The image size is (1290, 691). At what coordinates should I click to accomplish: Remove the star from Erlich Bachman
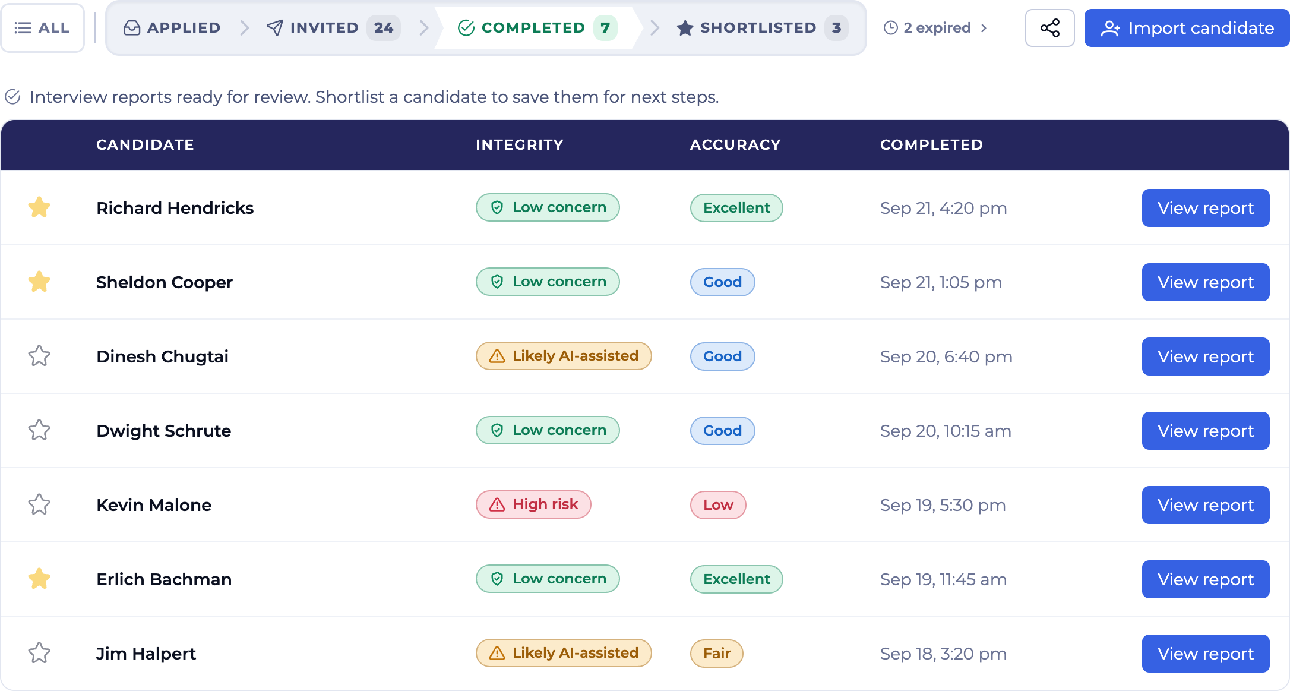(x=39, y=579)
